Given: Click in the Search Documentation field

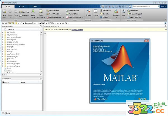Looking at the screenshot, I should (x=145, y=6).
